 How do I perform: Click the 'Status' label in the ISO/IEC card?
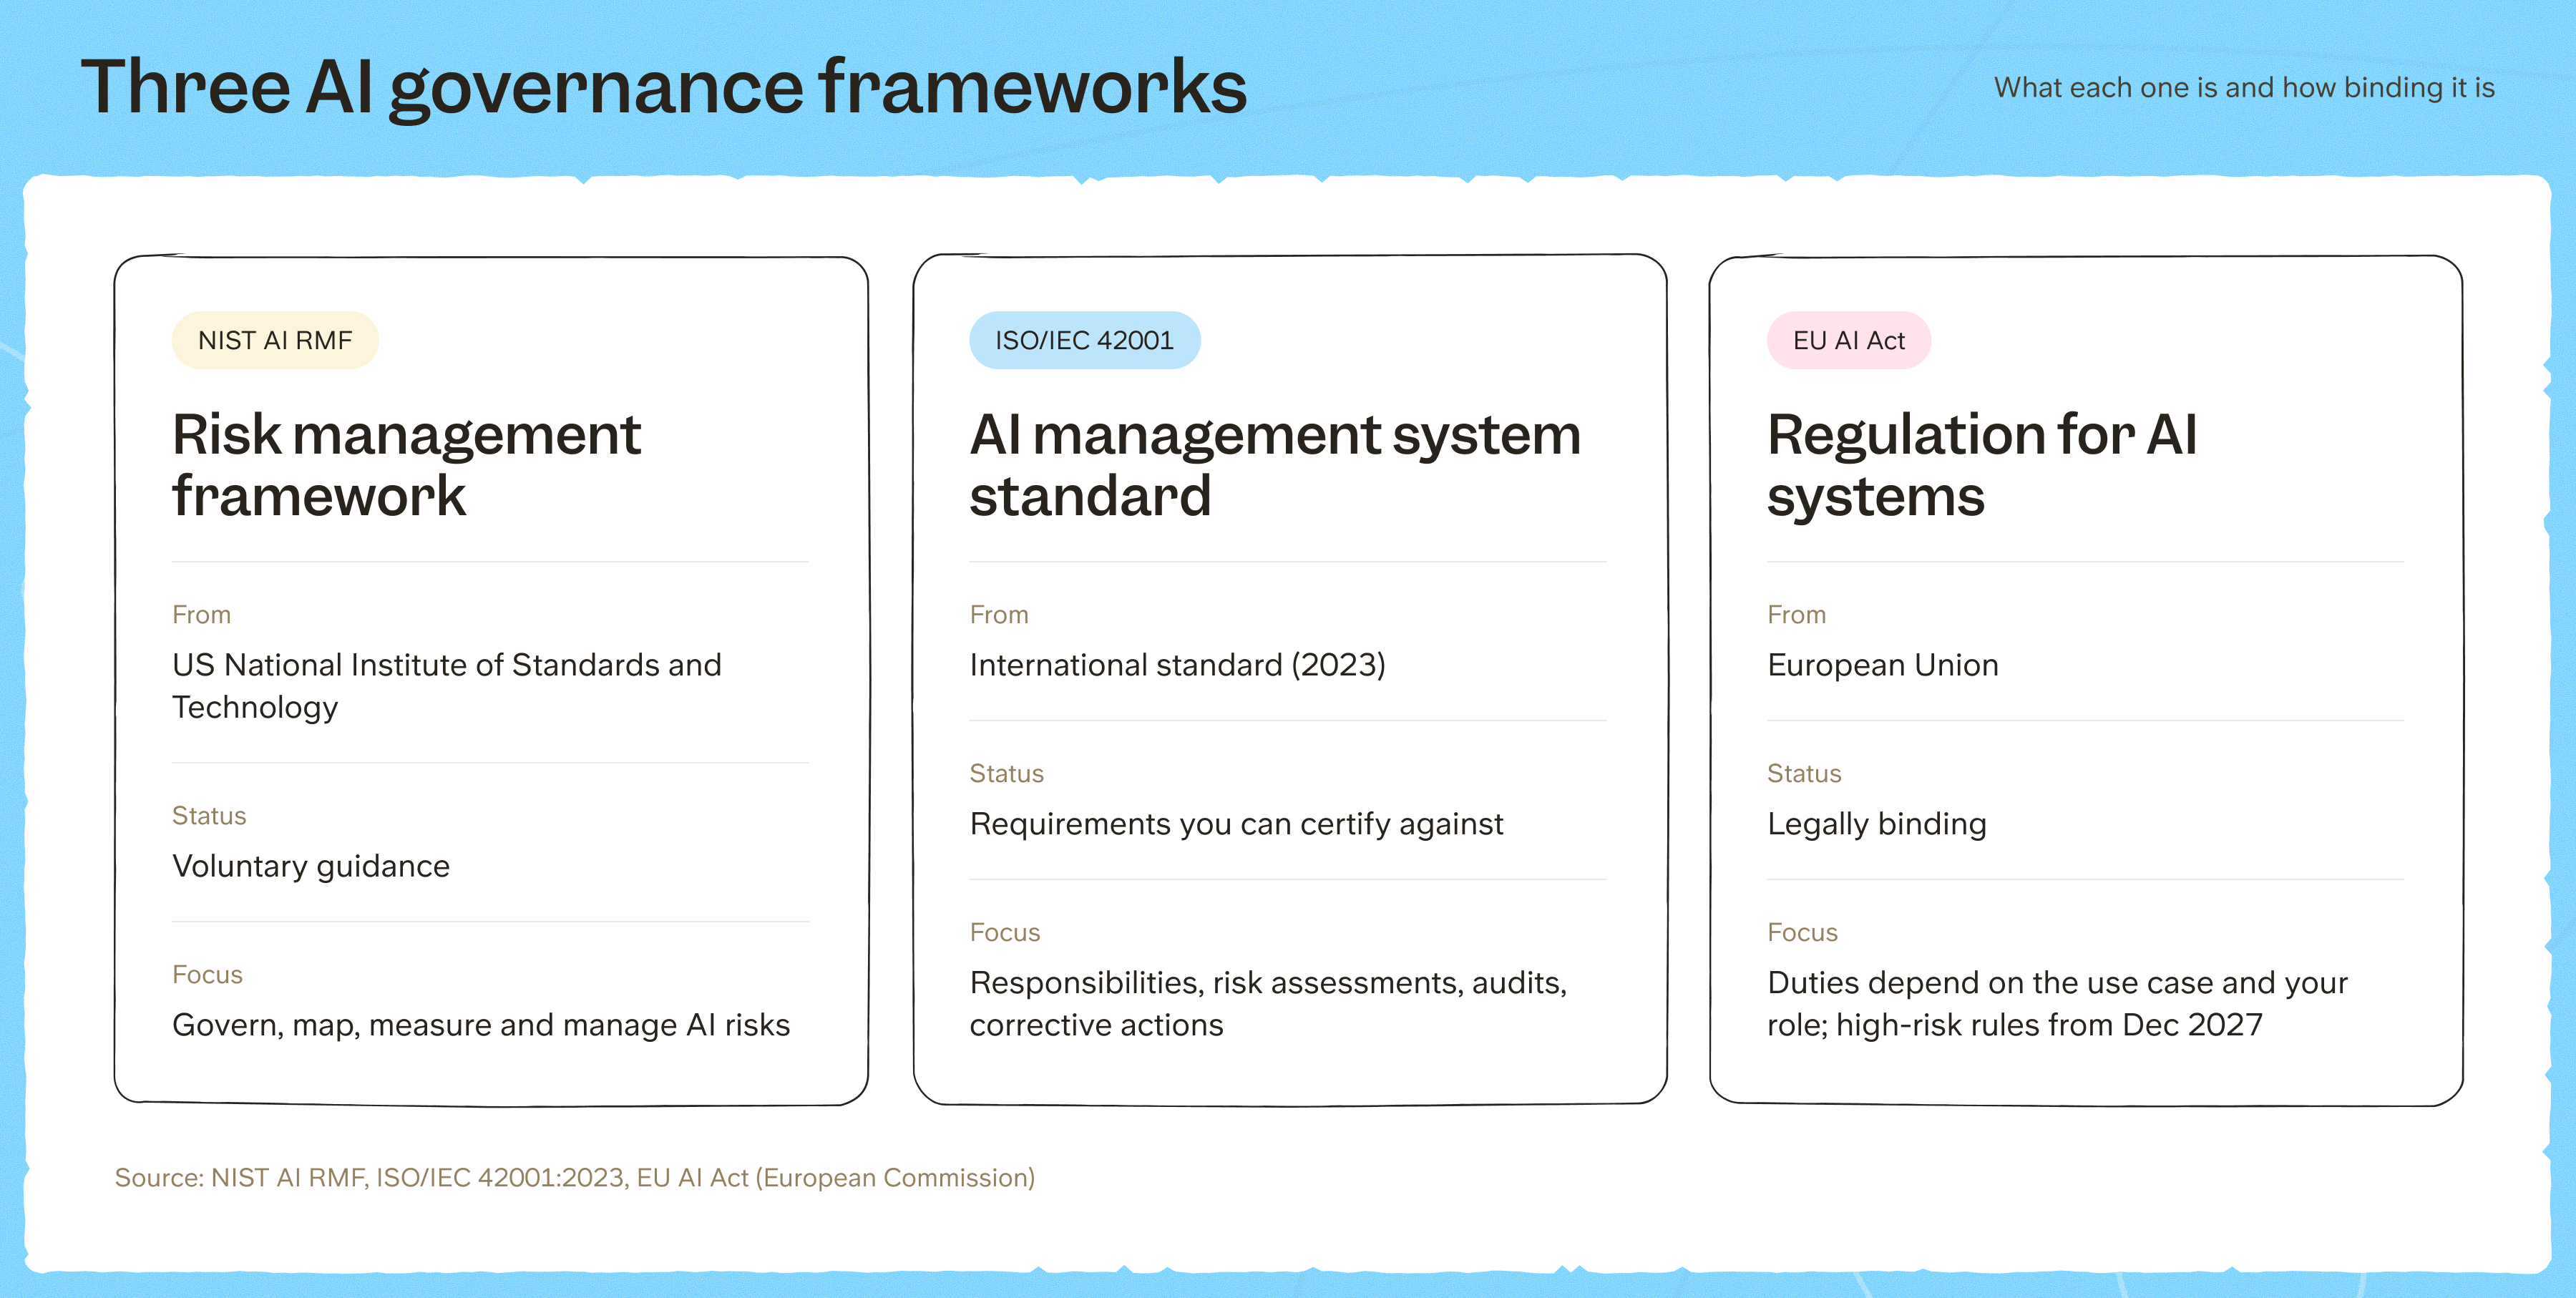(x=1006, y=773)
